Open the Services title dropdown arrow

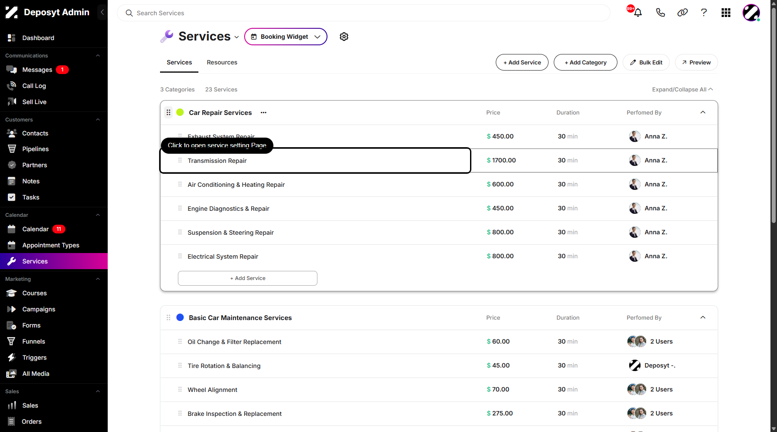click(236, 37)
